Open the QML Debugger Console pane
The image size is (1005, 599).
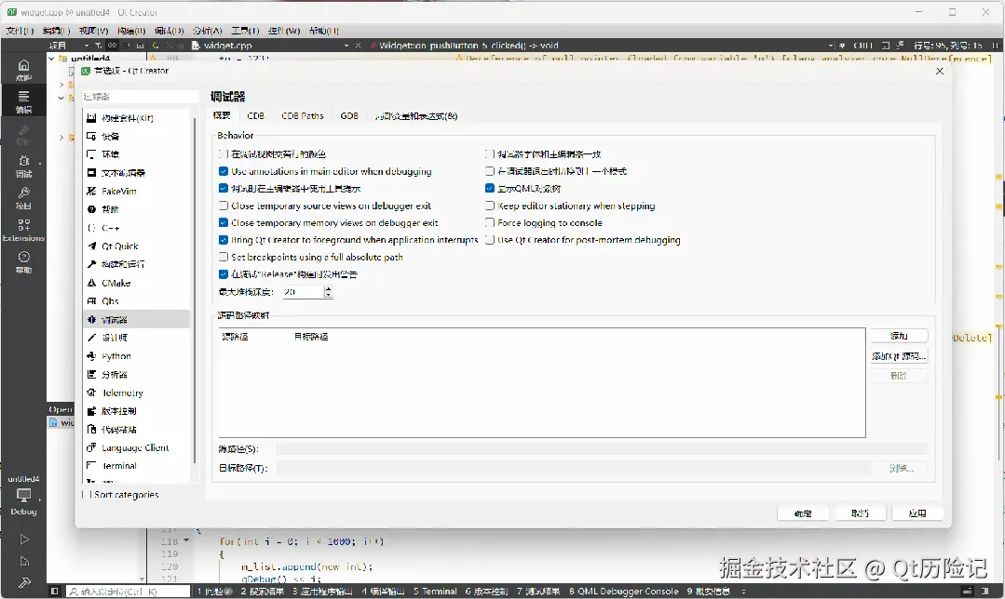[x=624, y=592]
